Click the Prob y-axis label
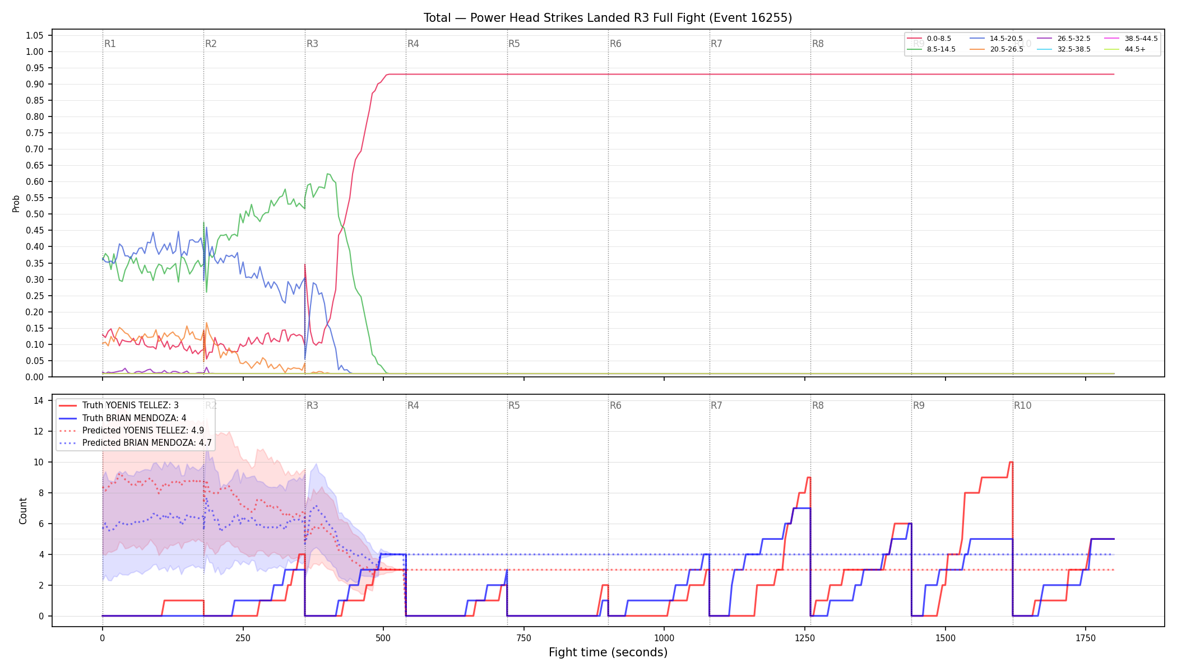 coord(16,203)
